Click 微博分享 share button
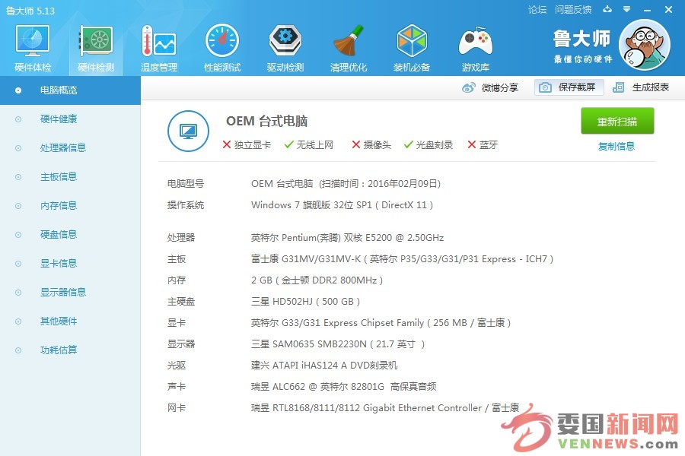685x456 pixels. (490, 87)
